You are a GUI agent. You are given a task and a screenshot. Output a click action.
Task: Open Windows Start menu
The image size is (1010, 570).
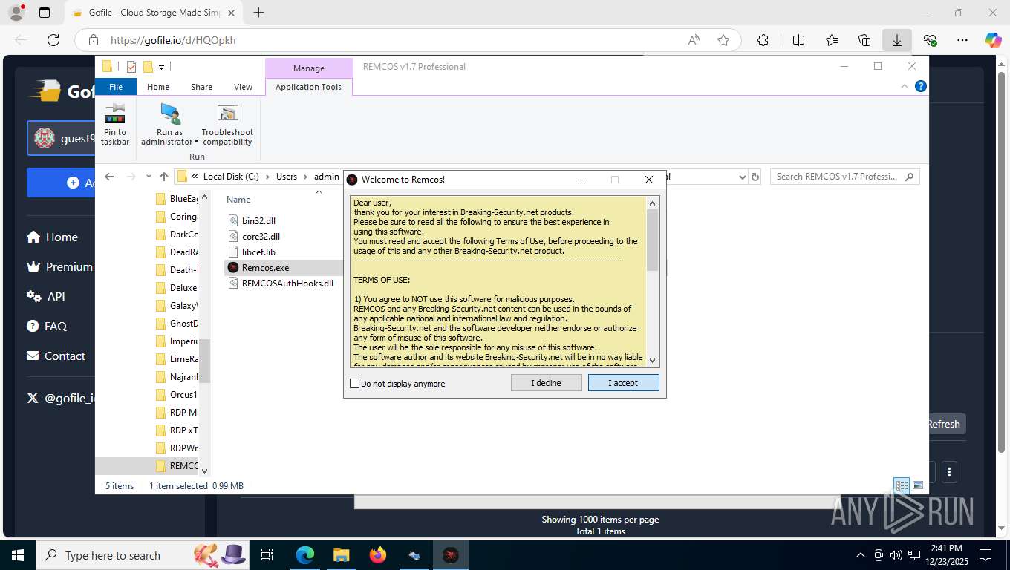(x=18, y=555)
